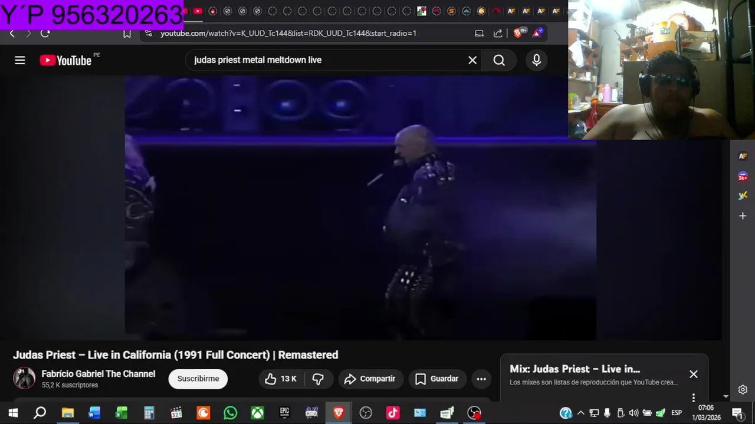Change ESP input language
This screenshot has height=424, width=755.
[x=677, y=413]
